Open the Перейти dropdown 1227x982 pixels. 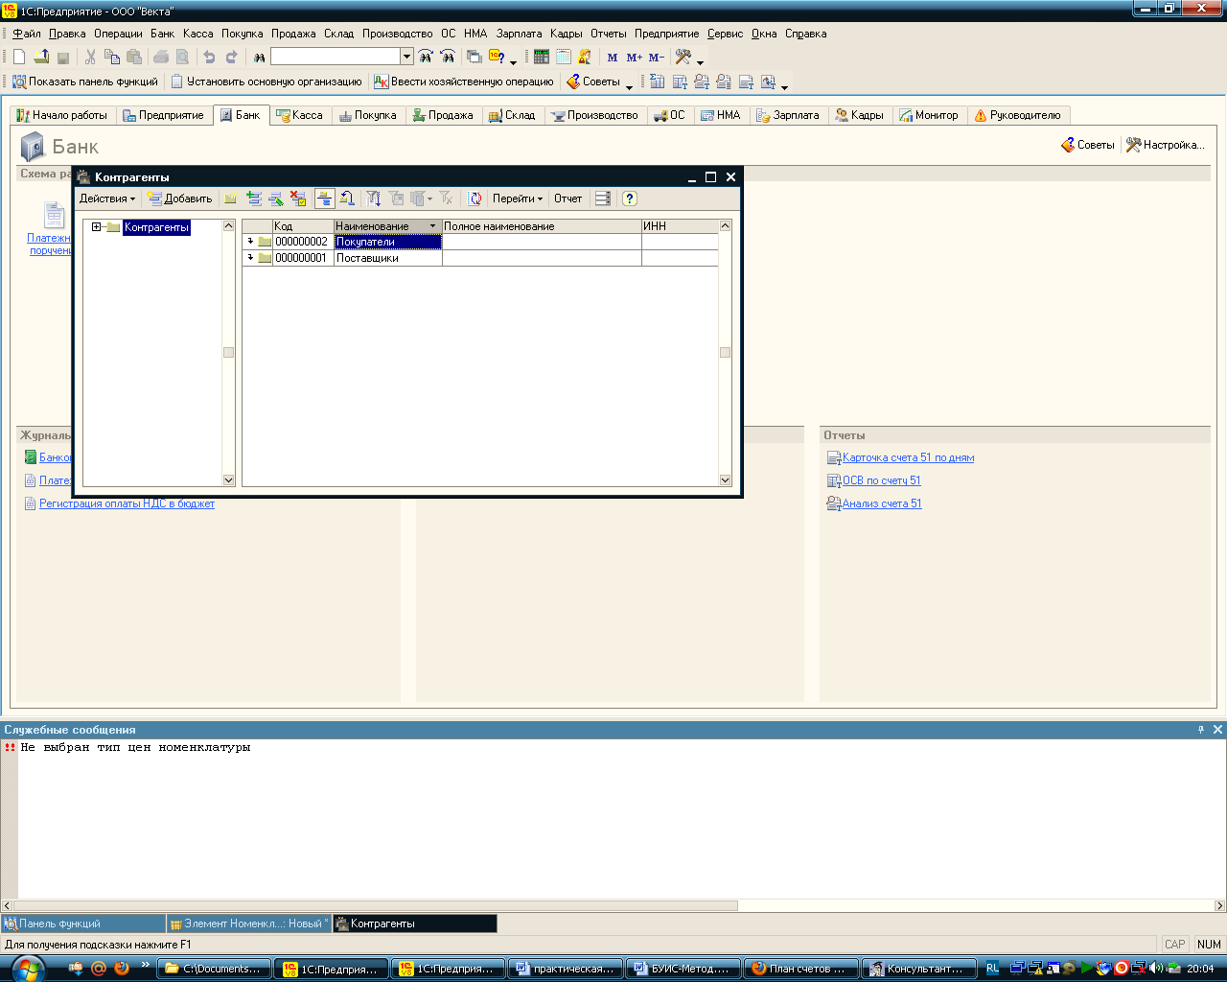pyautogui.click(x=518, y=199)
